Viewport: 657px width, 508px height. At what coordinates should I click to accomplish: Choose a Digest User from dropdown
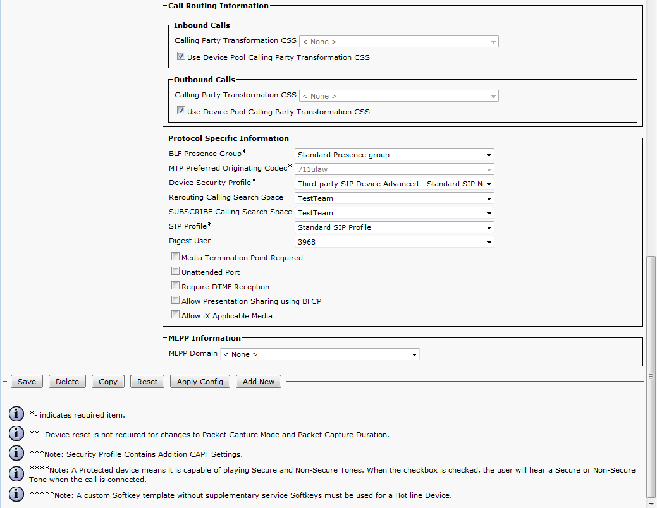[x=395, y=242]
